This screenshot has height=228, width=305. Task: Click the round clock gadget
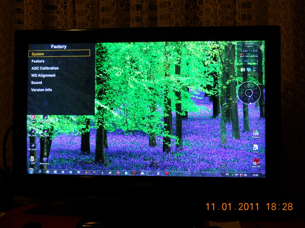coord(249,93)
